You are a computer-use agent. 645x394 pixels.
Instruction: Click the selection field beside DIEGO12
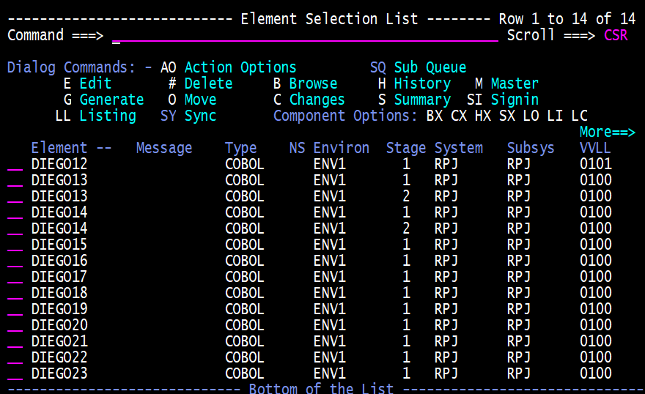tap(15, 164)
